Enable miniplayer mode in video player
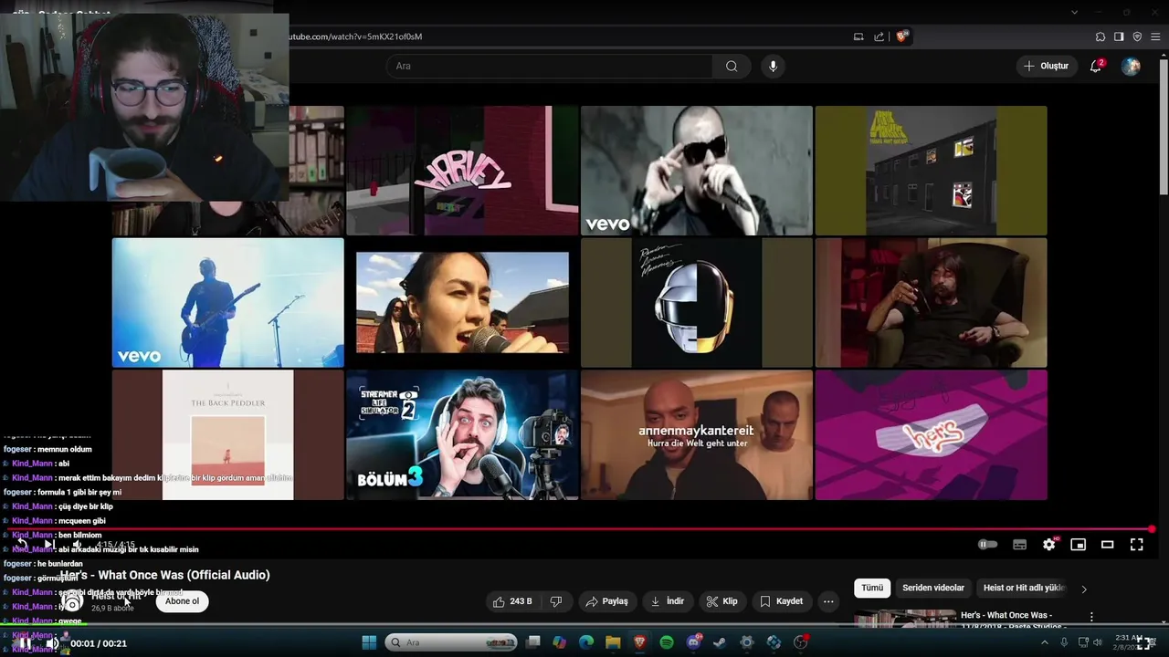 pyautogui.click(x=1078, y=545)
